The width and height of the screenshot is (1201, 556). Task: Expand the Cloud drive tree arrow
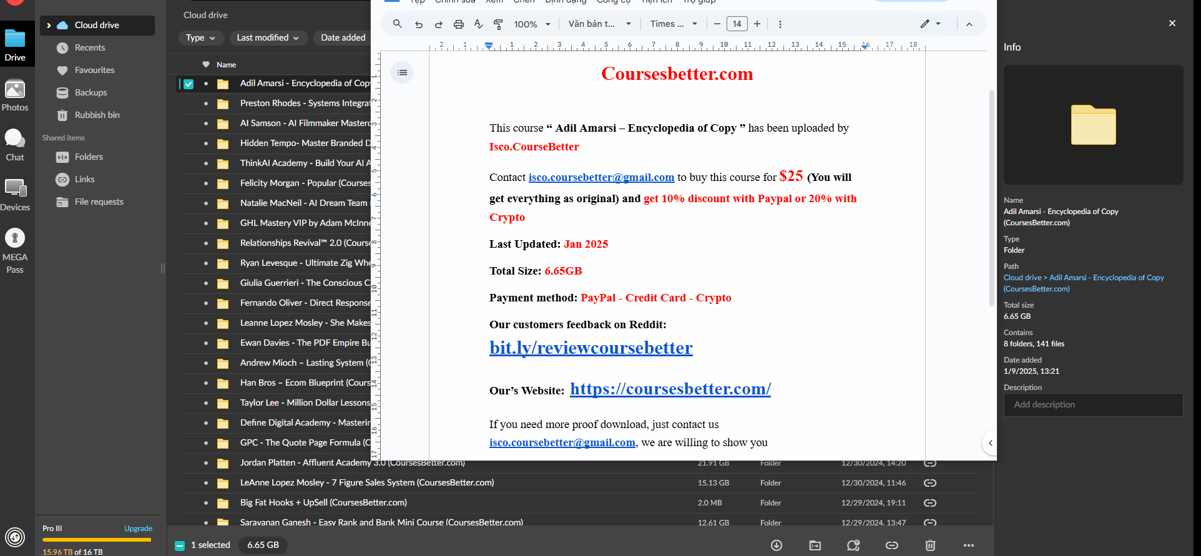tap(49, 26)
